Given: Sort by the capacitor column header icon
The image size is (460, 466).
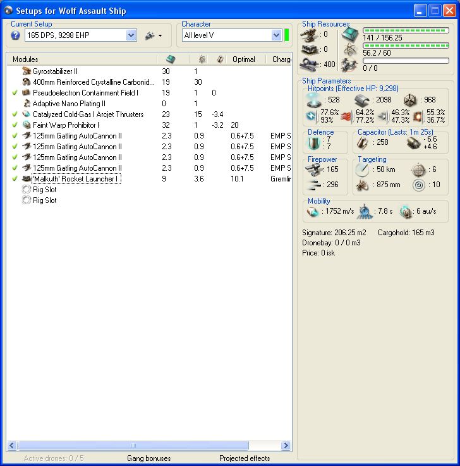Looking at the screenshot, I should [x=220, y=59].
